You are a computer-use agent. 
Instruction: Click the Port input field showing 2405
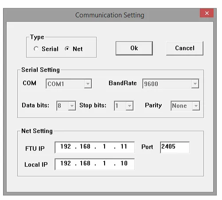tap(175, 147)
